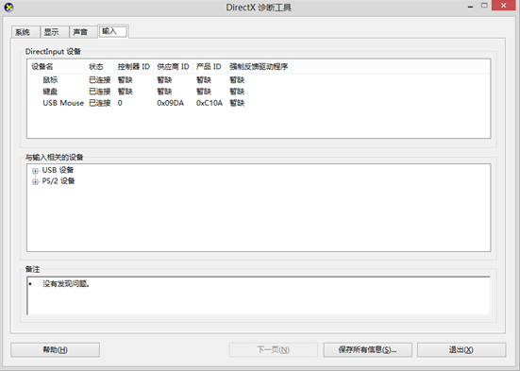Select the PS/2 设备 tree item label
Viewport: 520px width, 371px height.
59,181
